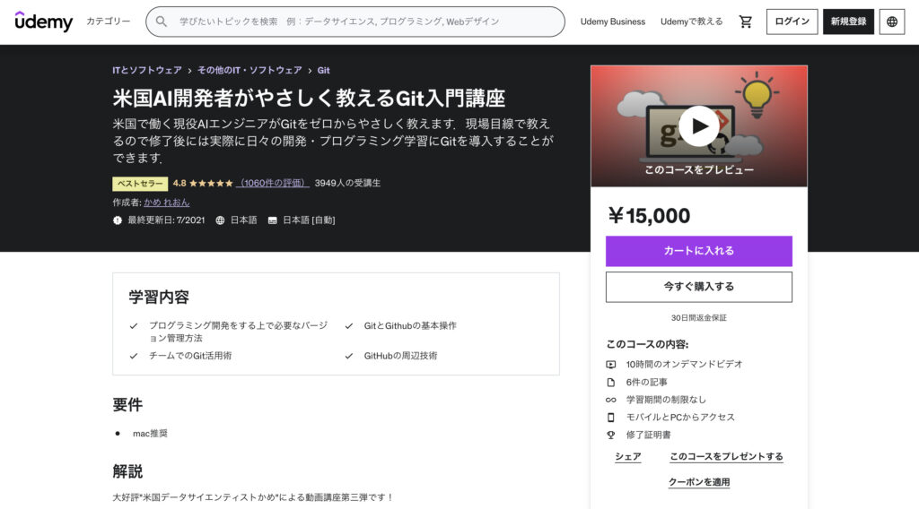Open Udemyで教える link
This screenshot has width=919, height=509.
point(692,22)
